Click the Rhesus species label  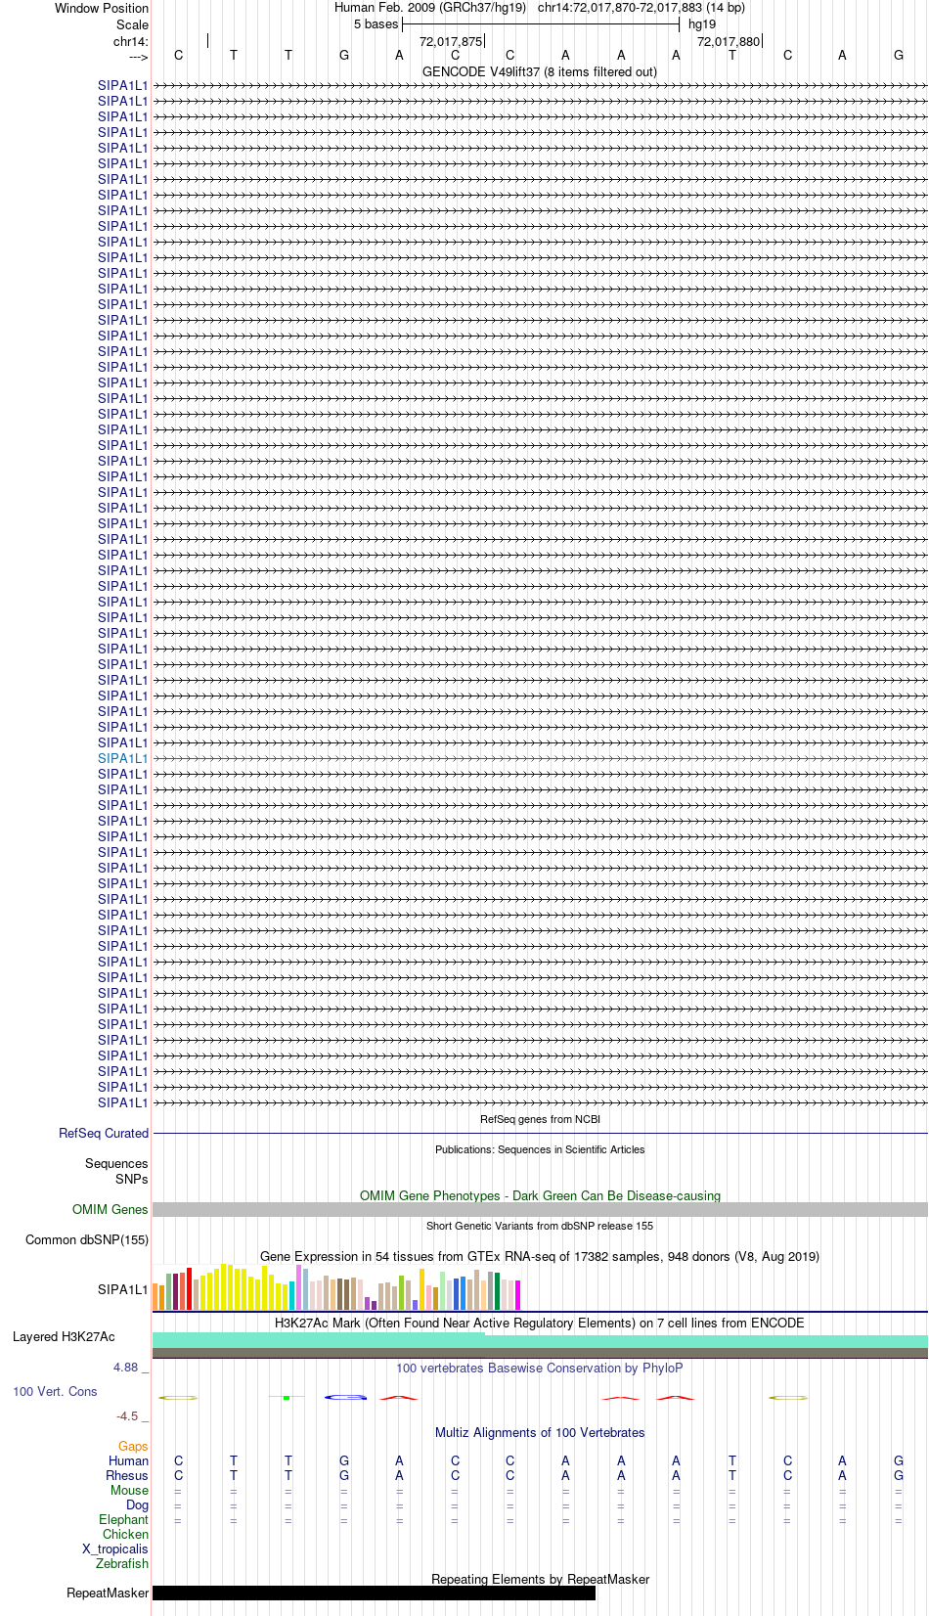point(127,1475)
